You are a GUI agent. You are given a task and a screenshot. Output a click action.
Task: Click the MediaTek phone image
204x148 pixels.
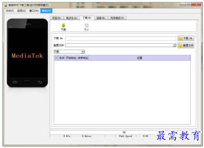[27, 53]
